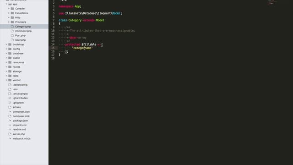Expand the config folder arrow
Viewport: 293px width, 165px height.
(6, 49)
